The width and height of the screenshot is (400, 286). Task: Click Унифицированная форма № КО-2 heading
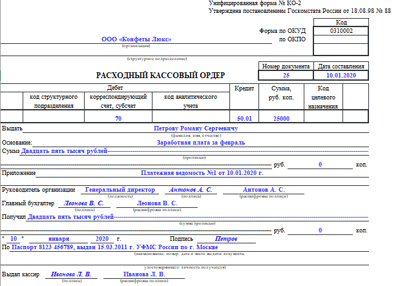pos(255,3)
